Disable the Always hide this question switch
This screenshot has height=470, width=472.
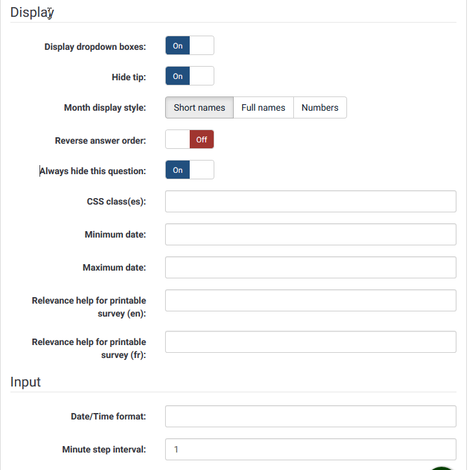point(189,170)
